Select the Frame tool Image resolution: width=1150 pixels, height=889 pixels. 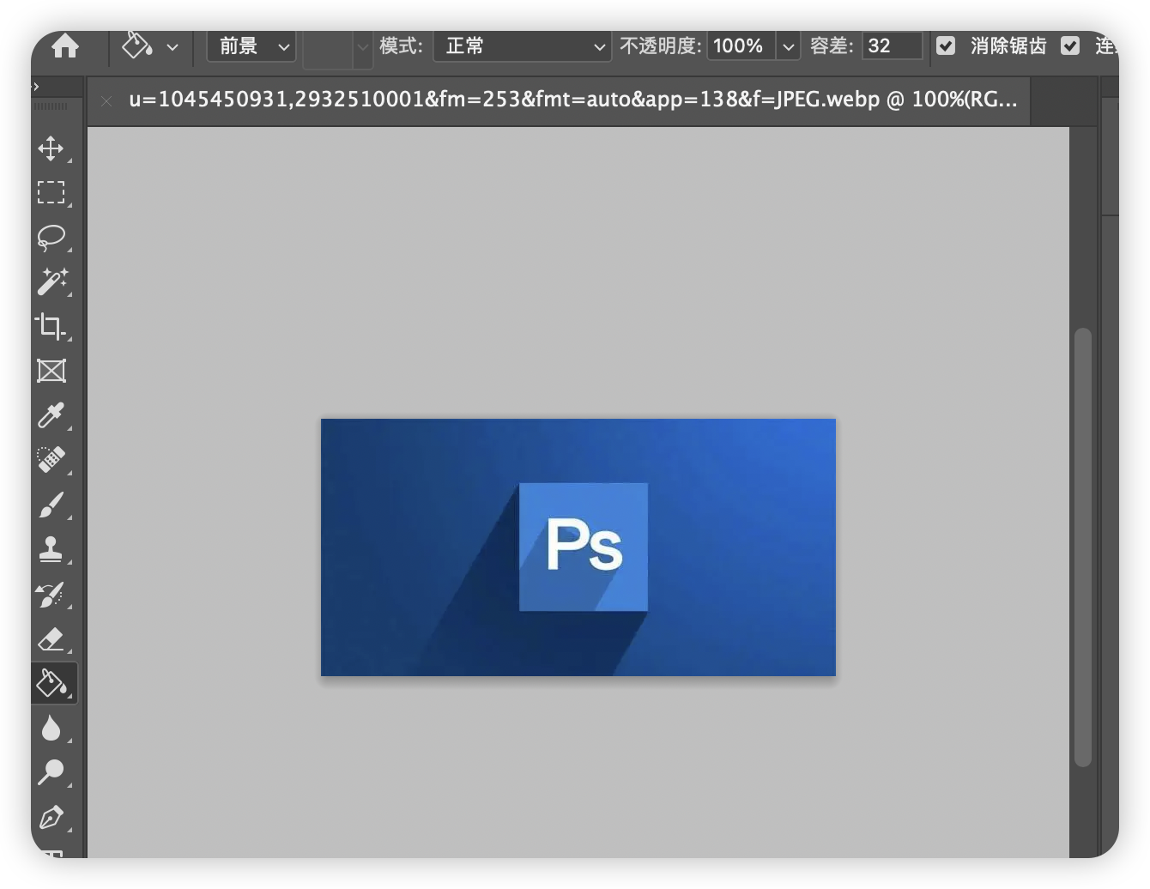51,371
